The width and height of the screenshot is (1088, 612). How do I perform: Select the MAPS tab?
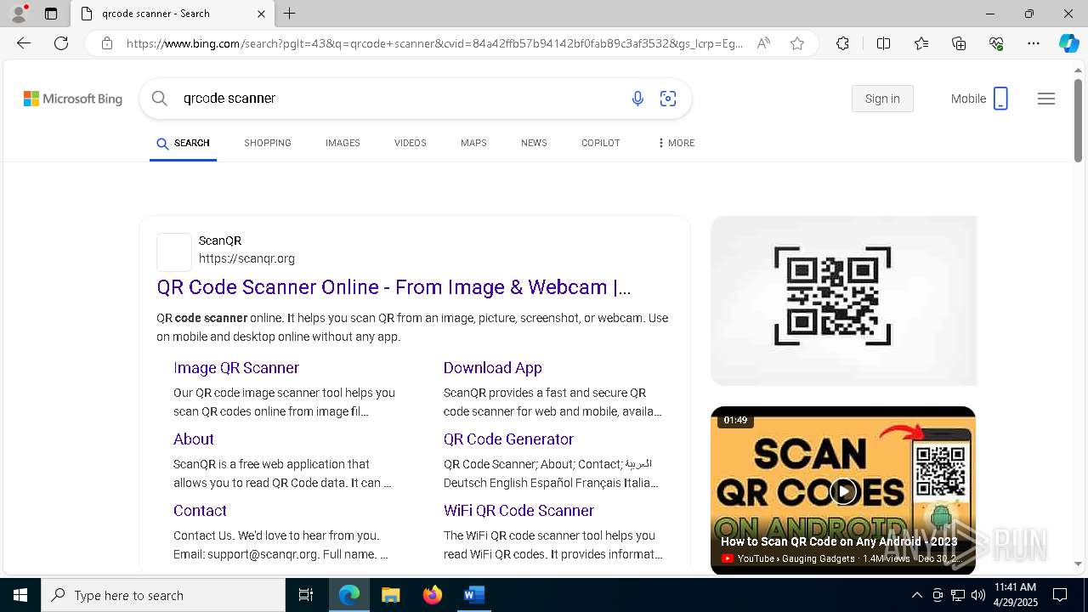473,143
